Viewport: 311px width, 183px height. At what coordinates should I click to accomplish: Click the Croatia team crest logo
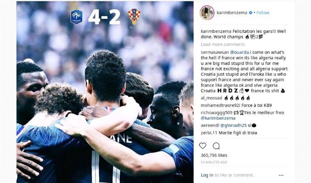[134, 17]
